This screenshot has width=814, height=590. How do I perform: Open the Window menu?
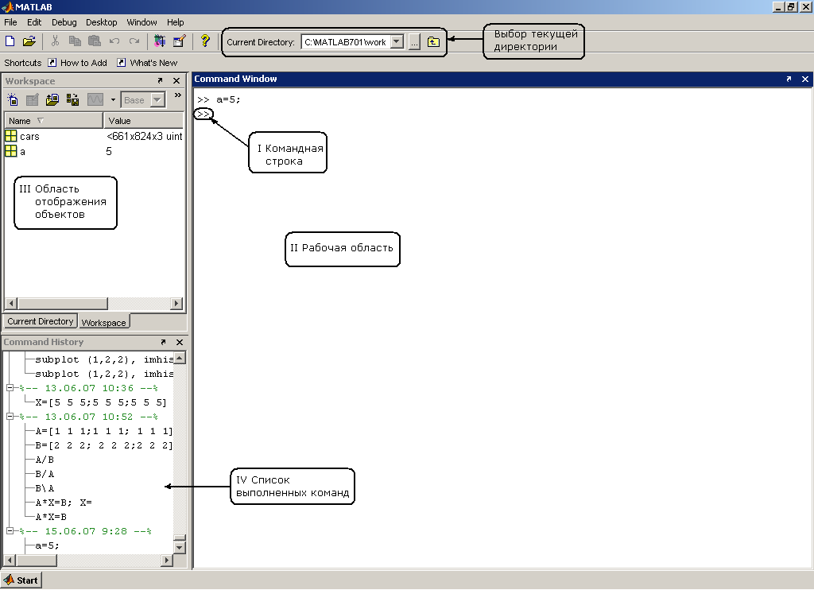click(x=141, y=22)
